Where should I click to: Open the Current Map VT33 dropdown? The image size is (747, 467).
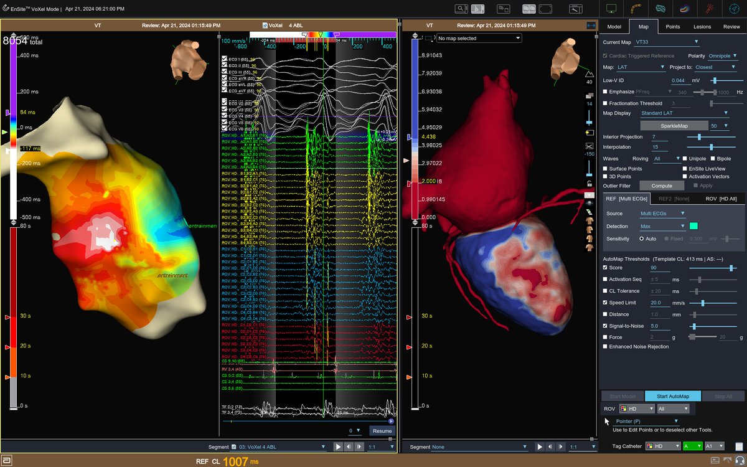click(667, 42)
